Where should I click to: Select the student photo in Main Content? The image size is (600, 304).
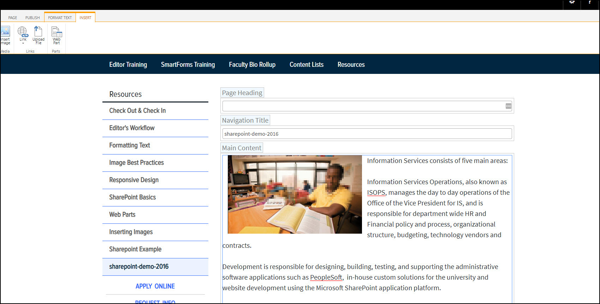295,194
